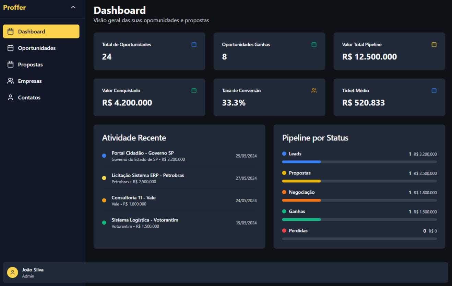The width and height of the screenshot is (452, 286).
Task: Click the blue icon on Ticket Médio card
Action: (434, 91)
